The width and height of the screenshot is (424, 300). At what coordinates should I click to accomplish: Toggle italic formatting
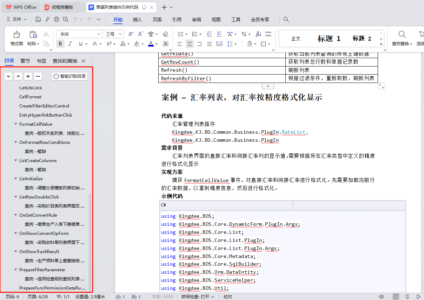pyautogui.click(x=70, y=44)
